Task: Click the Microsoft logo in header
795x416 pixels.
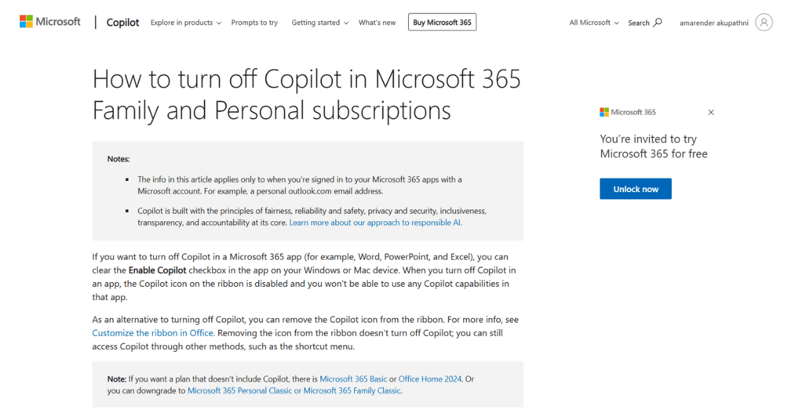Action: click(50, 22)
